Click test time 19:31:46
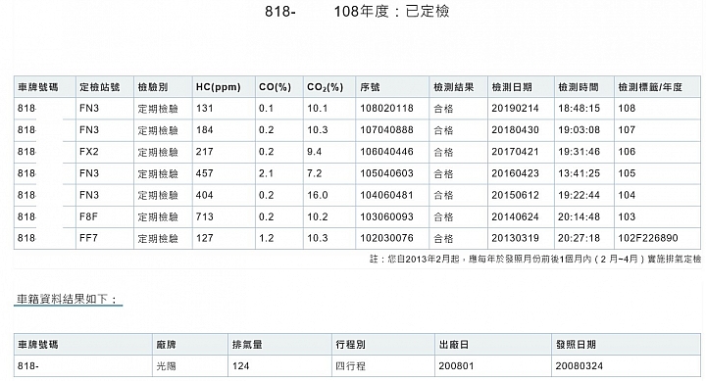Viewport: 706px width, 381px height. [x=580, y=152]
